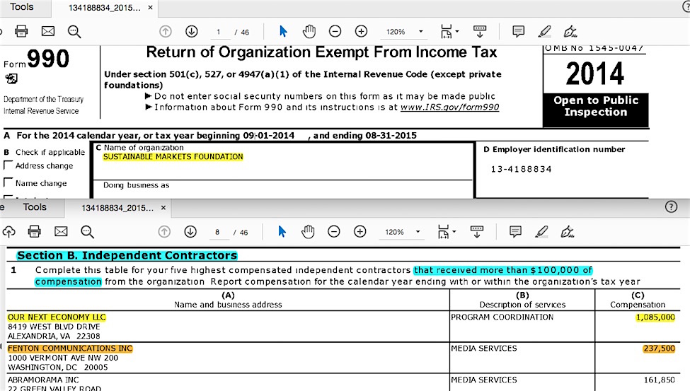Select the hand pan tool in the upper toolbar
Image resolution: width=690 pixels, height=391 pixels.
click(x=309, y=31)
